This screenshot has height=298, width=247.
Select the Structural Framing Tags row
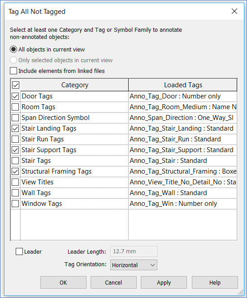74,171
